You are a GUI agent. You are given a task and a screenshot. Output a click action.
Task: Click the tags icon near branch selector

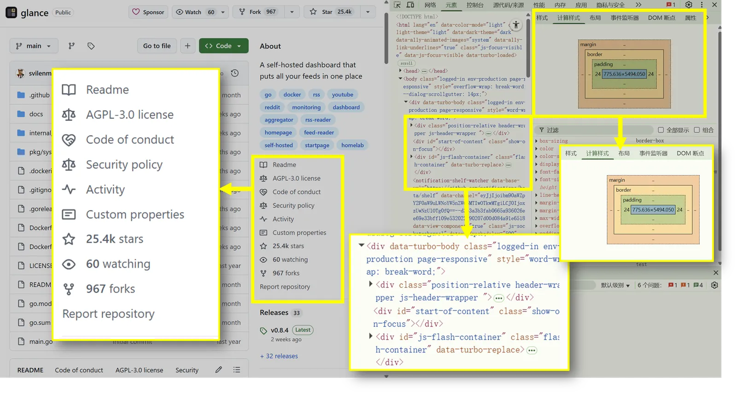(91, 46)
